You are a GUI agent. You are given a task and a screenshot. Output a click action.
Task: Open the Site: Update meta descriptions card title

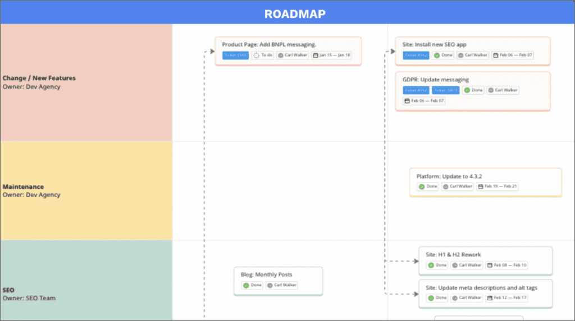pyautogui.click(x=481, y=288)
